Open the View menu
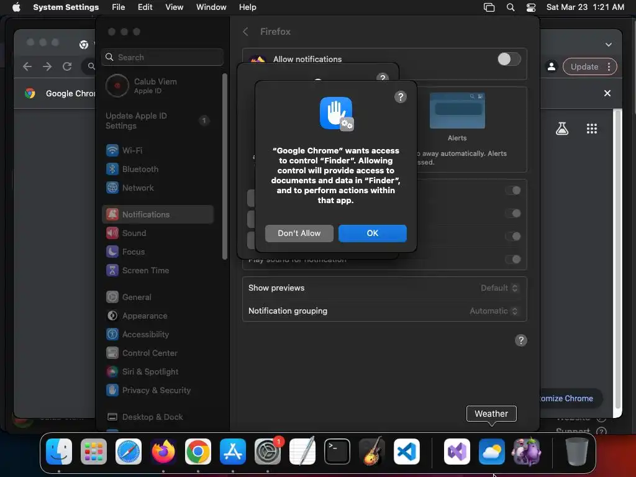This screenshot has width=636, height=477. [x=174, y=7]
